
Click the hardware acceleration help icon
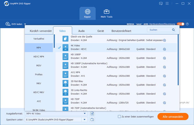pyautogui.click(x=187, y=24)
